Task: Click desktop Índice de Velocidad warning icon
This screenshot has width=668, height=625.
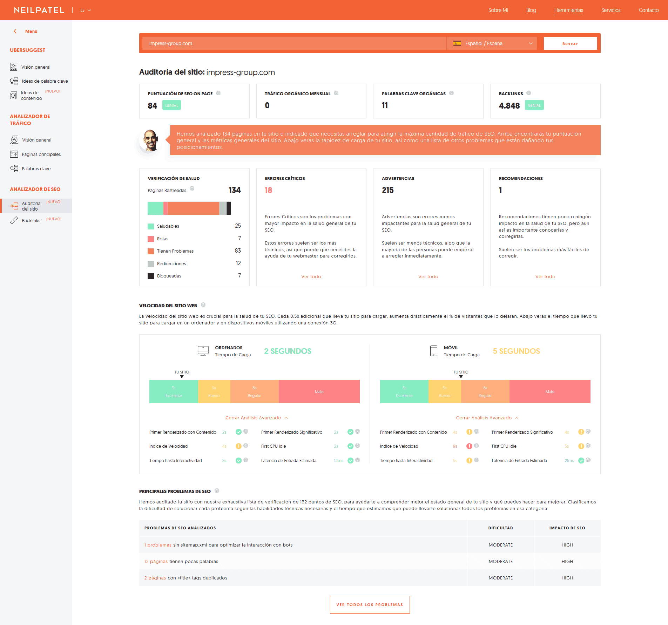Action: point(238,446)
